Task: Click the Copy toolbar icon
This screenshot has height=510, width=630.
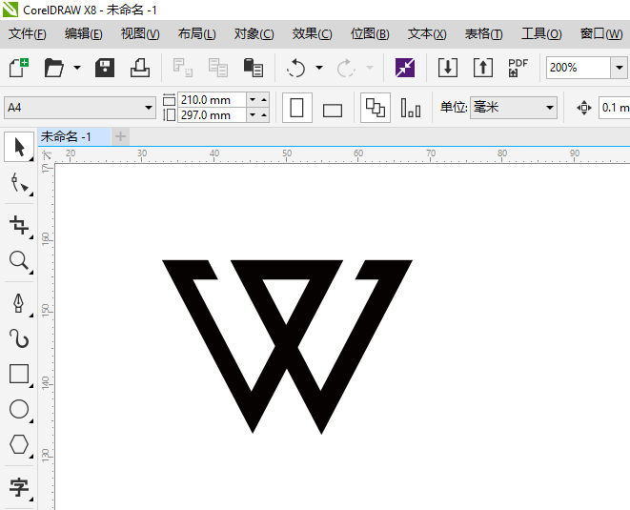Action: pos(218,68)
